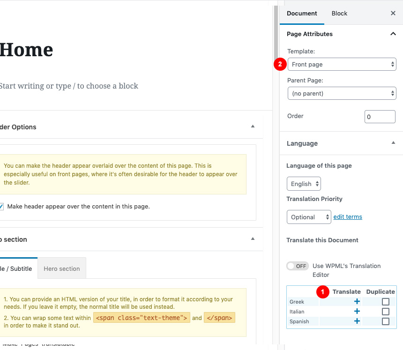The height and width of the screenshot is (350, 403).
Task: Check Duplicate box for Spanish
Action: (386, 321)
